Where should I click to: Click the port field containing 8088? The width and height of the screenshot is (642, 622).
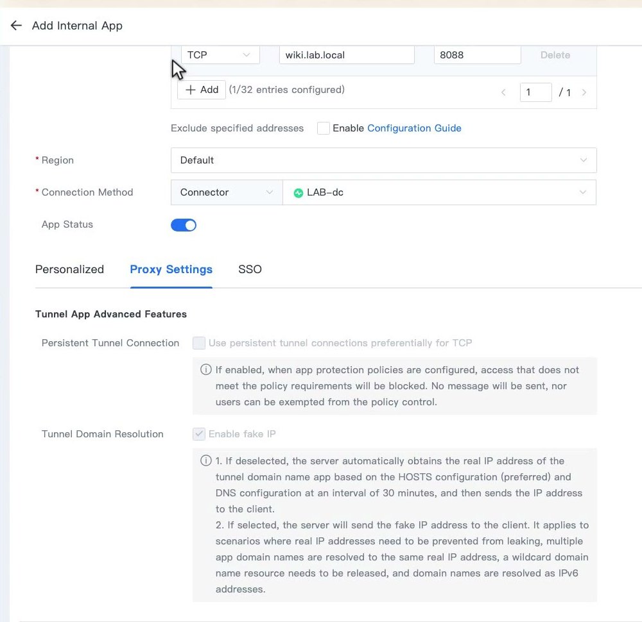point(477,55)
